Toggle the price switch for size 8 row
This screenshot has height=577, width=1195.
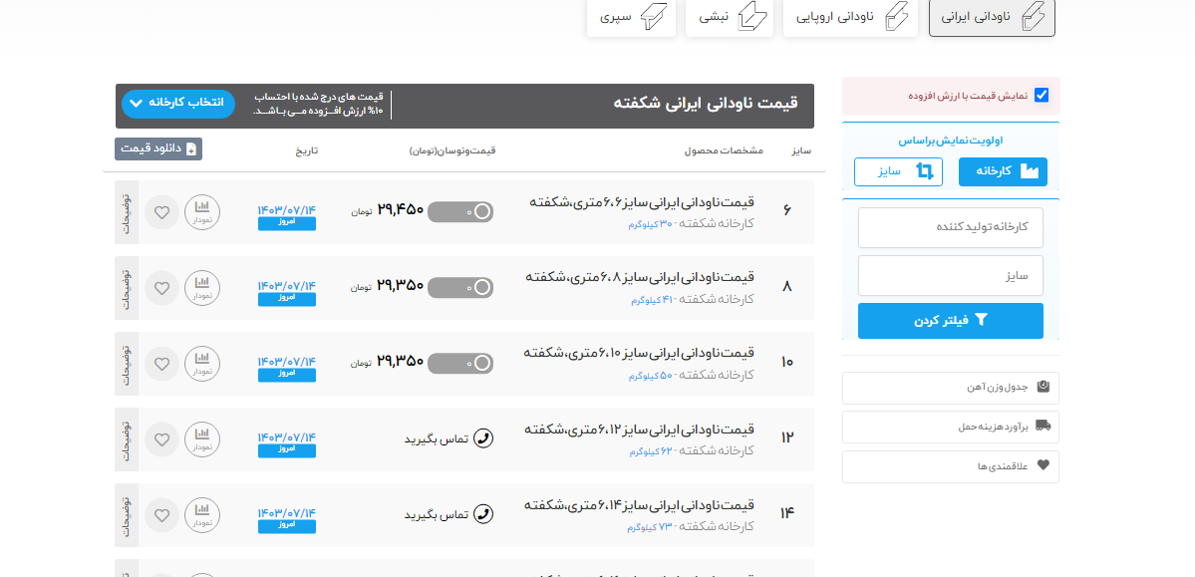pos(460,287)
